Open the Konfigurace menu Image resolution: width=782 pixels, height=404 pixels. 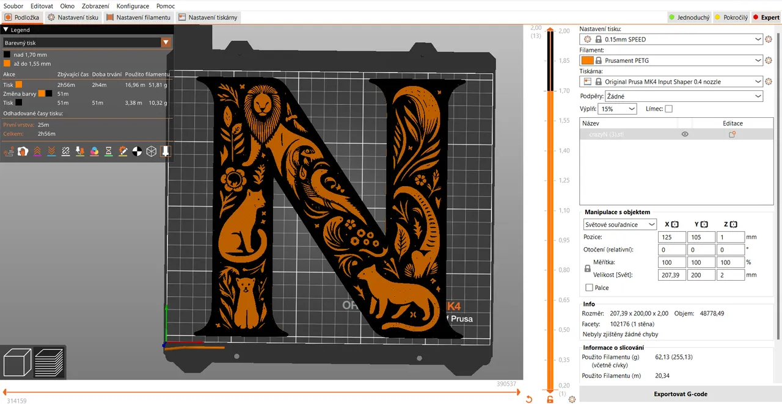click(133, 5)
